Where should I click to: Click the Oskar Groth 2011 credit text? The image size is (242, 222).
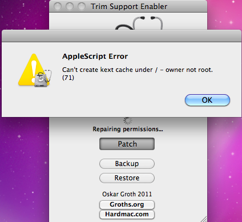[x=127, y=194]
